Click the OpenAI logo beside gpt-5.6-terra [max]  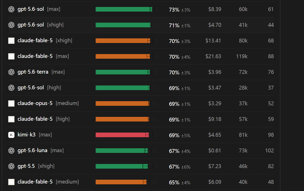click(x=11, y=72)
